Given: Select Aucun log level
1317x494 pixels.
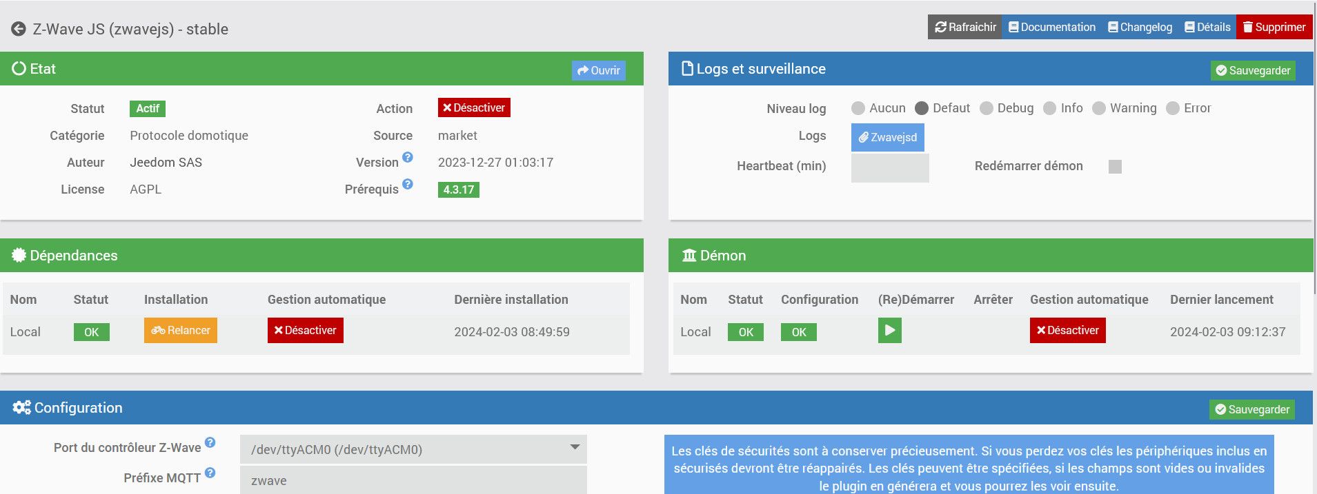Looking at the screenshot, I should (x=858, y=108).
